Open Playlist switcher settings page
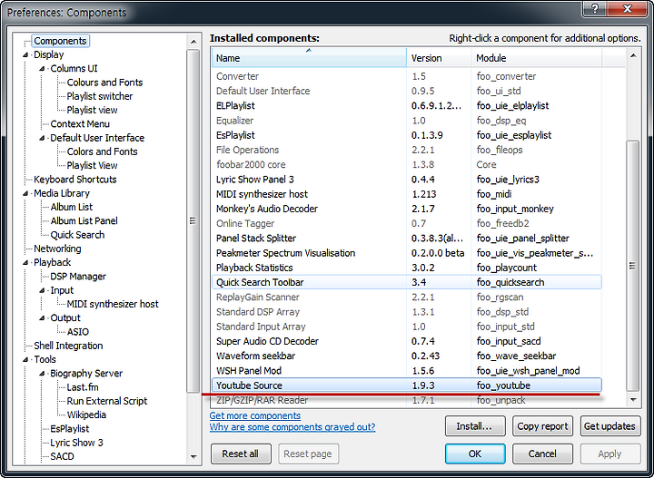Screen dimensions: 654x478 (x=100, y=96)
